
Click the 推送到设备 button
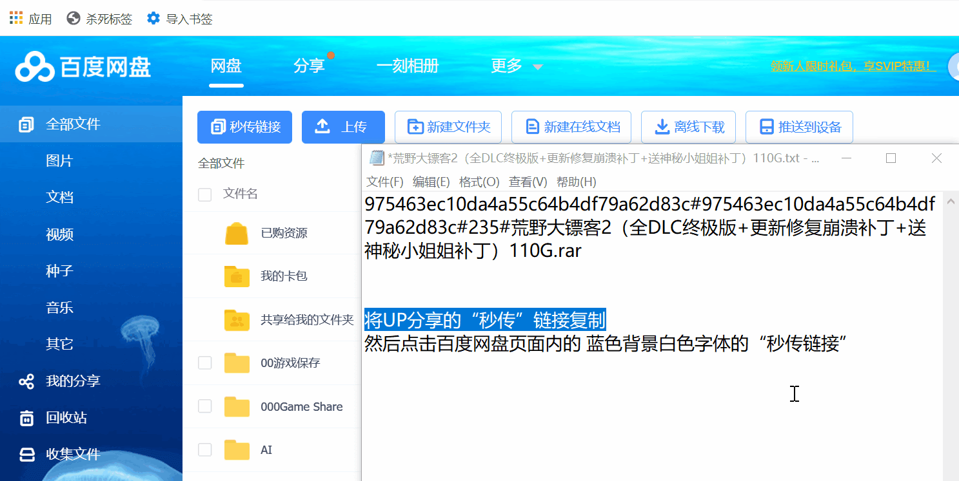(799, 127)
